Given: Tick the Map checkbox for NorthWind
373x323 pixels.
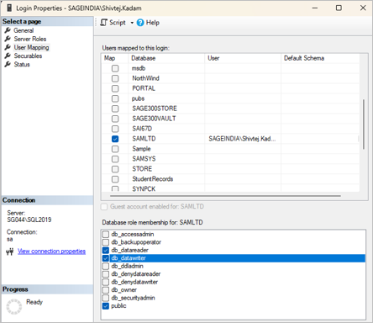Looking at the screenshot, I should pos(115,78).
